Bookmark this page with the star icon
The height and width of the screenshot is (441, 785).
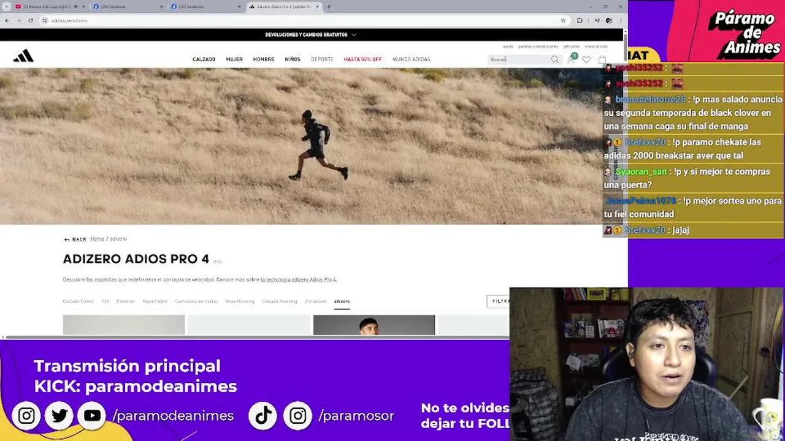pos(563,20)
